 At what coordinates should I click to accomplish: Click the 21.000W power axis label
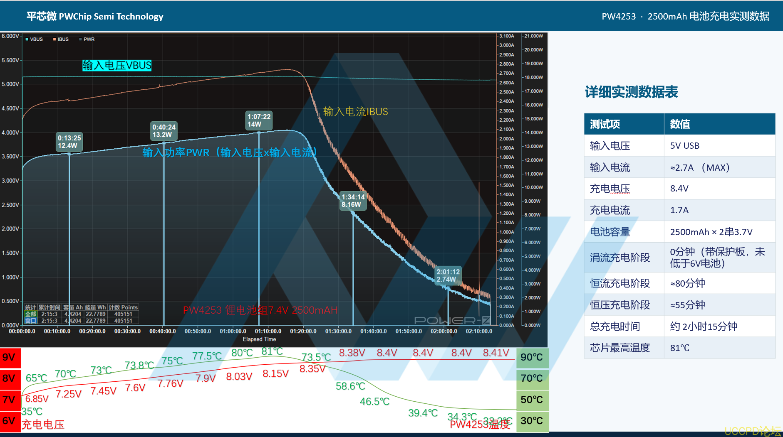534,36
